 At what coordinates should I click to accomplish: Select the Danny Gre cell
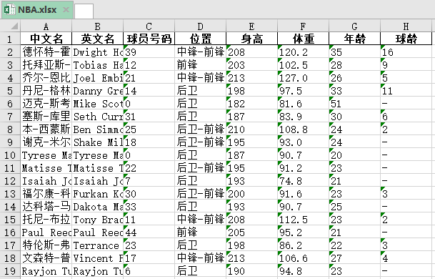point(97,91)
